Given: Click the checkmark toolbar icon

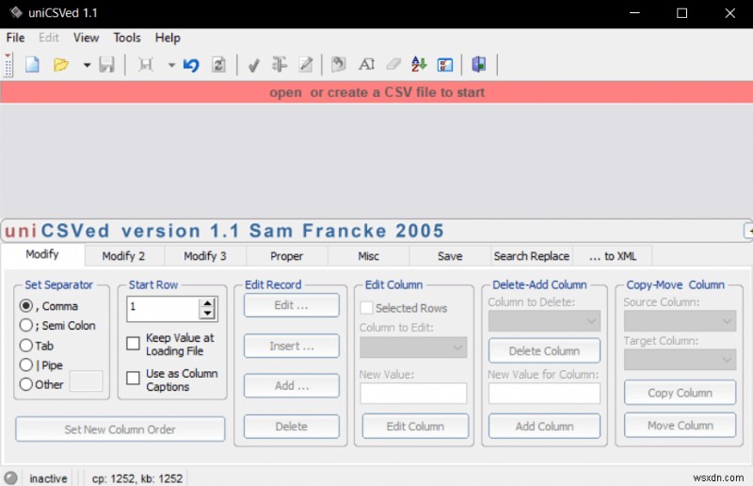Looking at the screenshot, I should coord(254,65).
